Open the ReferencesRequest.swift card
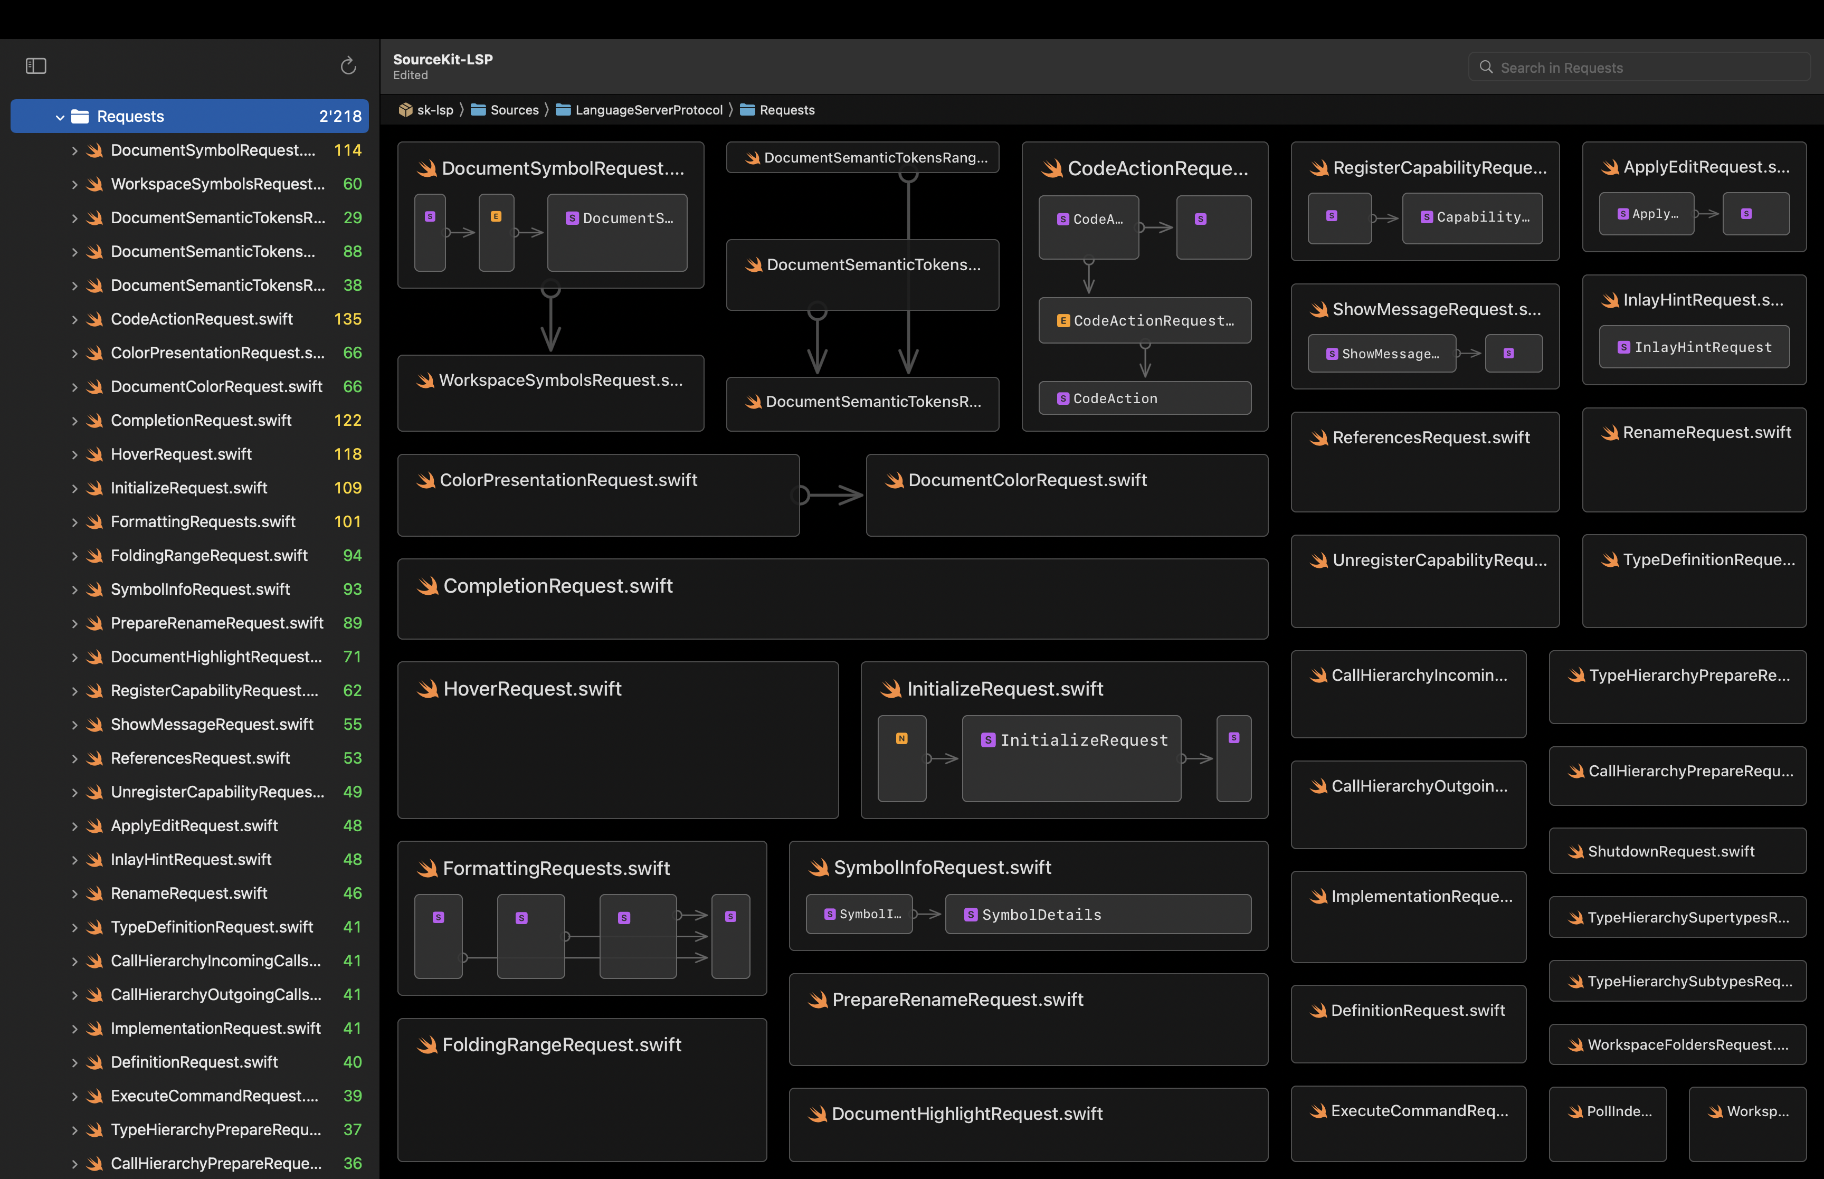Viewport: 1824px width, 1179px height. [1425, 462]
